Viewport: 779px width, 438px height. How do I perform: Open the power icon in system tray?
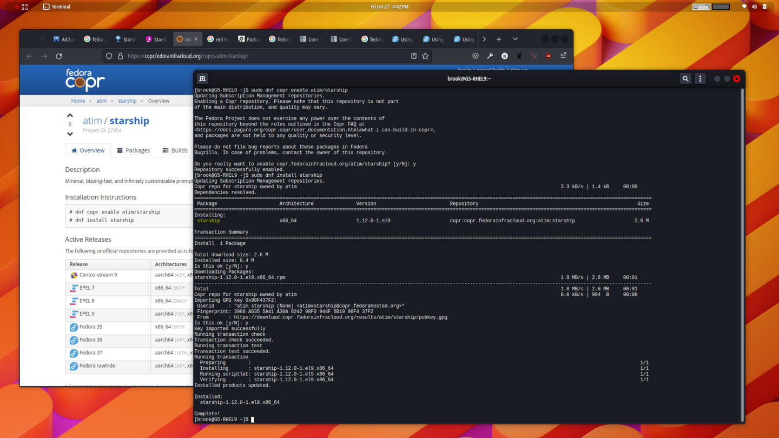pos(764,6)
